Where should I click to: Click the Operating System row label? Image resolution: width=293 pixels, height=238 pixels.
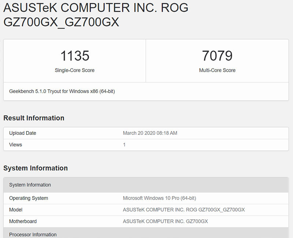[29, 198]
